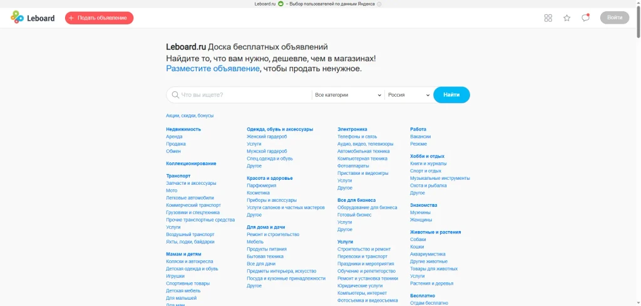
Task: Click Бытовая техника
Action: pos(265,257)
